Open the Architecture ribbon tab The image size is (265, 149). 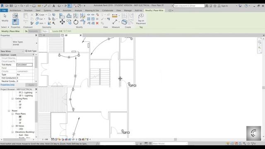coord(15,10)
